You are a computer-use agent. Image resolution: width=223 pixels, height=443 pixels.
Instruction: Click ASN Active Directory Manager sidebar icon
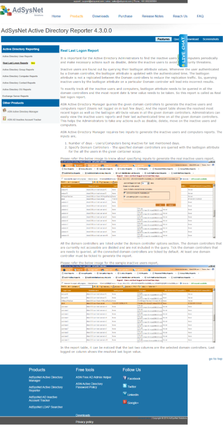4,110
